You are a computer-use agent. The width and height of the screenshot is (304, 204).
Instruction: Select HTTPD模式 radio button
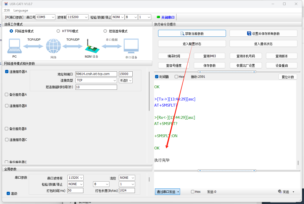pyautogui.click(x=58, y=31)
